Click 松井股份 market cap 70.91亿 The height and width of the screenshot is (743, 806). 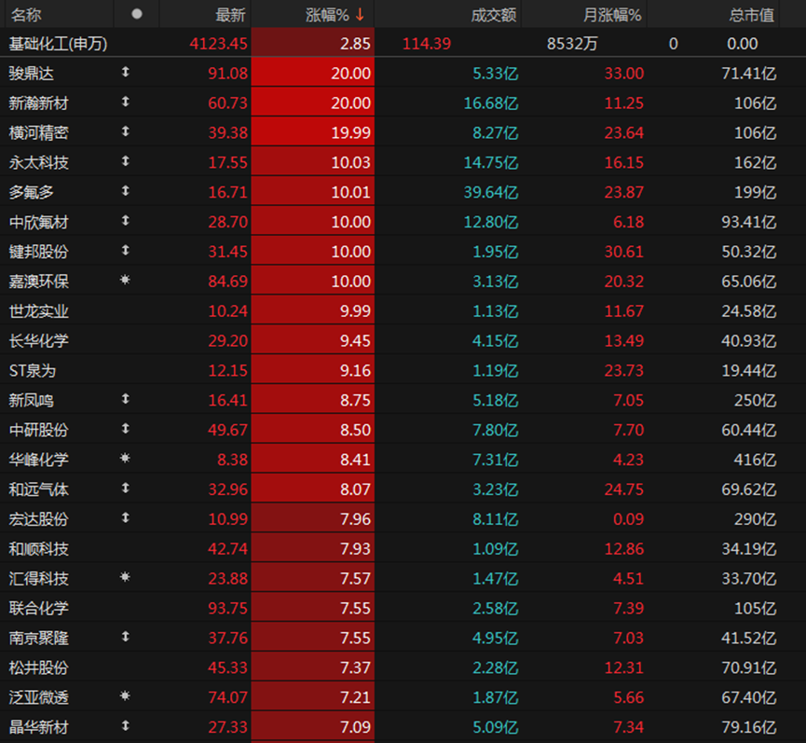(749, 667)
